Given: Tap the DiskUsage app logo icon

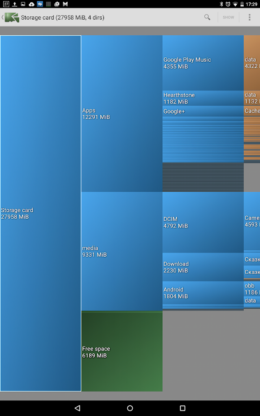Looking at the screenshot, I should [x=12, y=17].
